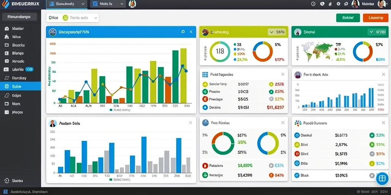This screenshot has height=195, width=391.
Task: Click the Studes icon at sidebar bottom
Action: tap(7, 181)
